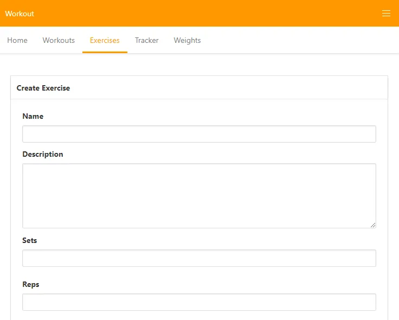The image size is (399, 320).
Task: Click the Reps field label
Action: click(x=30, y=284)
